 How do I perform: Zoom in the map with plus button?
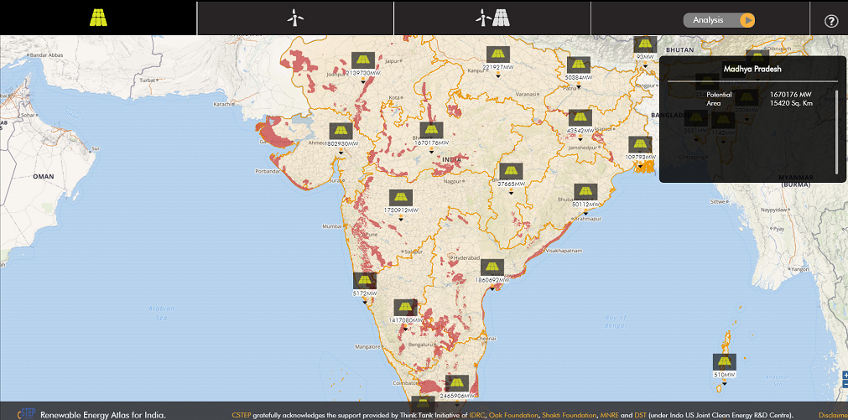pyautogui.click(x=844, y=376)
